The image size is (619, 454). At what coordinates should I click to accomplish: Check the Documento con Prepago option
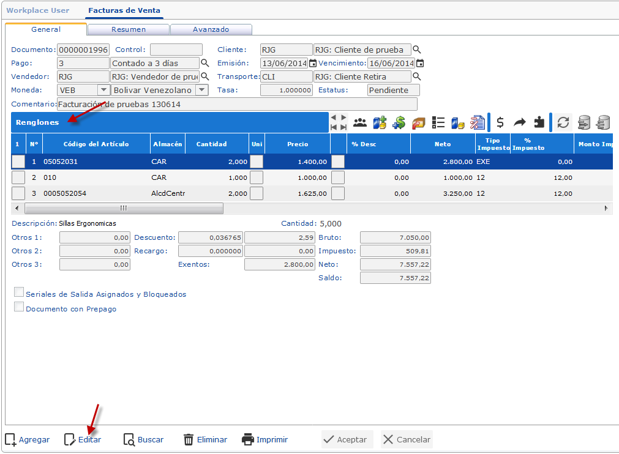pos(18,307)
